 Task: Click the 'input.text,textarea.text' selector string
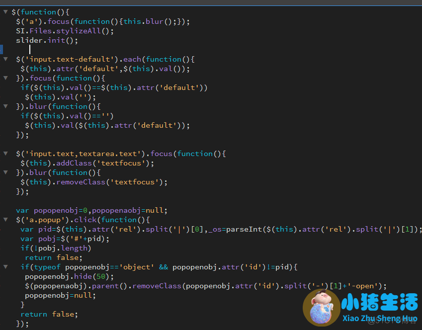coord(85,154)
